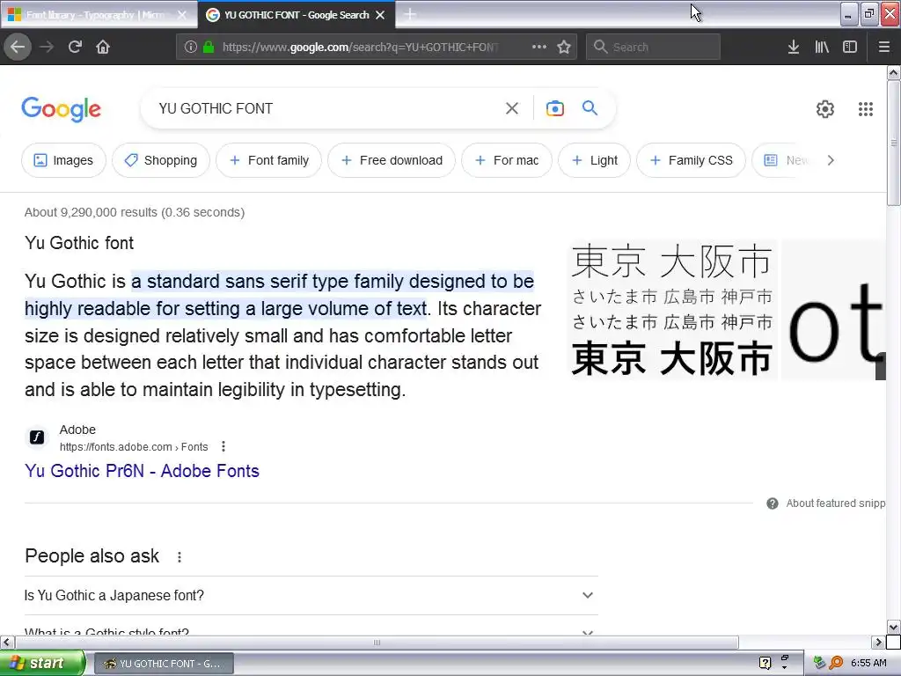Open the fonts.adobe.com URL breadcrumb
This screenshot has width=901, height=676.
pyautogui.click(x=134, y=446)
